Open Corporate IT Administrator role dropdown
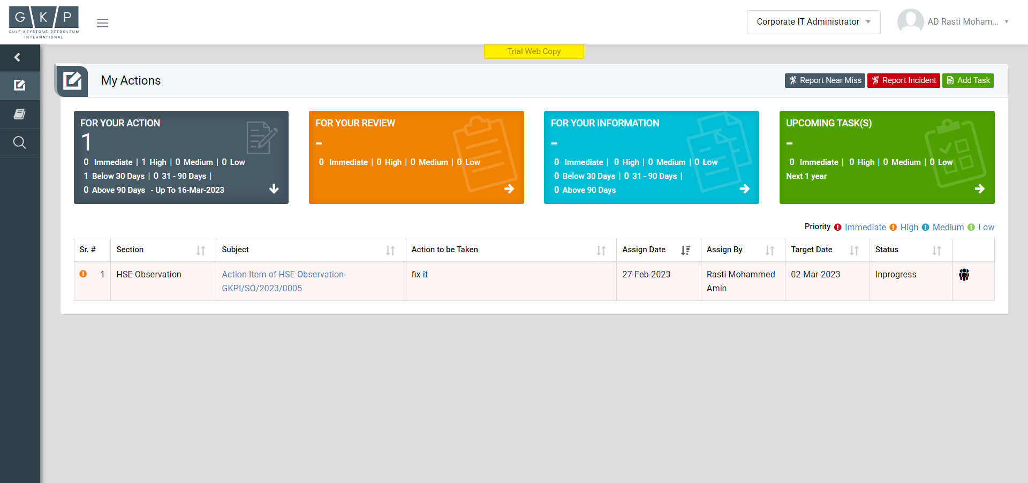The image size is (1028, 483). point(813,22)
